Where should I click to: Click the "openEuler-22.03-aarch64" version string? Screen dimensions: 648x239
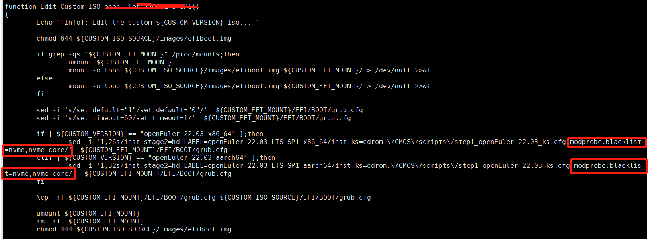pos(197,158)
